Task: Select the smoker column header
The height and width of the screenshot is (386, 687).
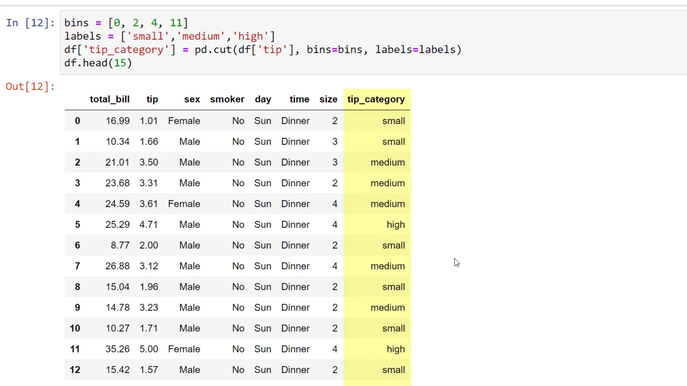Action: (x=227, y=99)
